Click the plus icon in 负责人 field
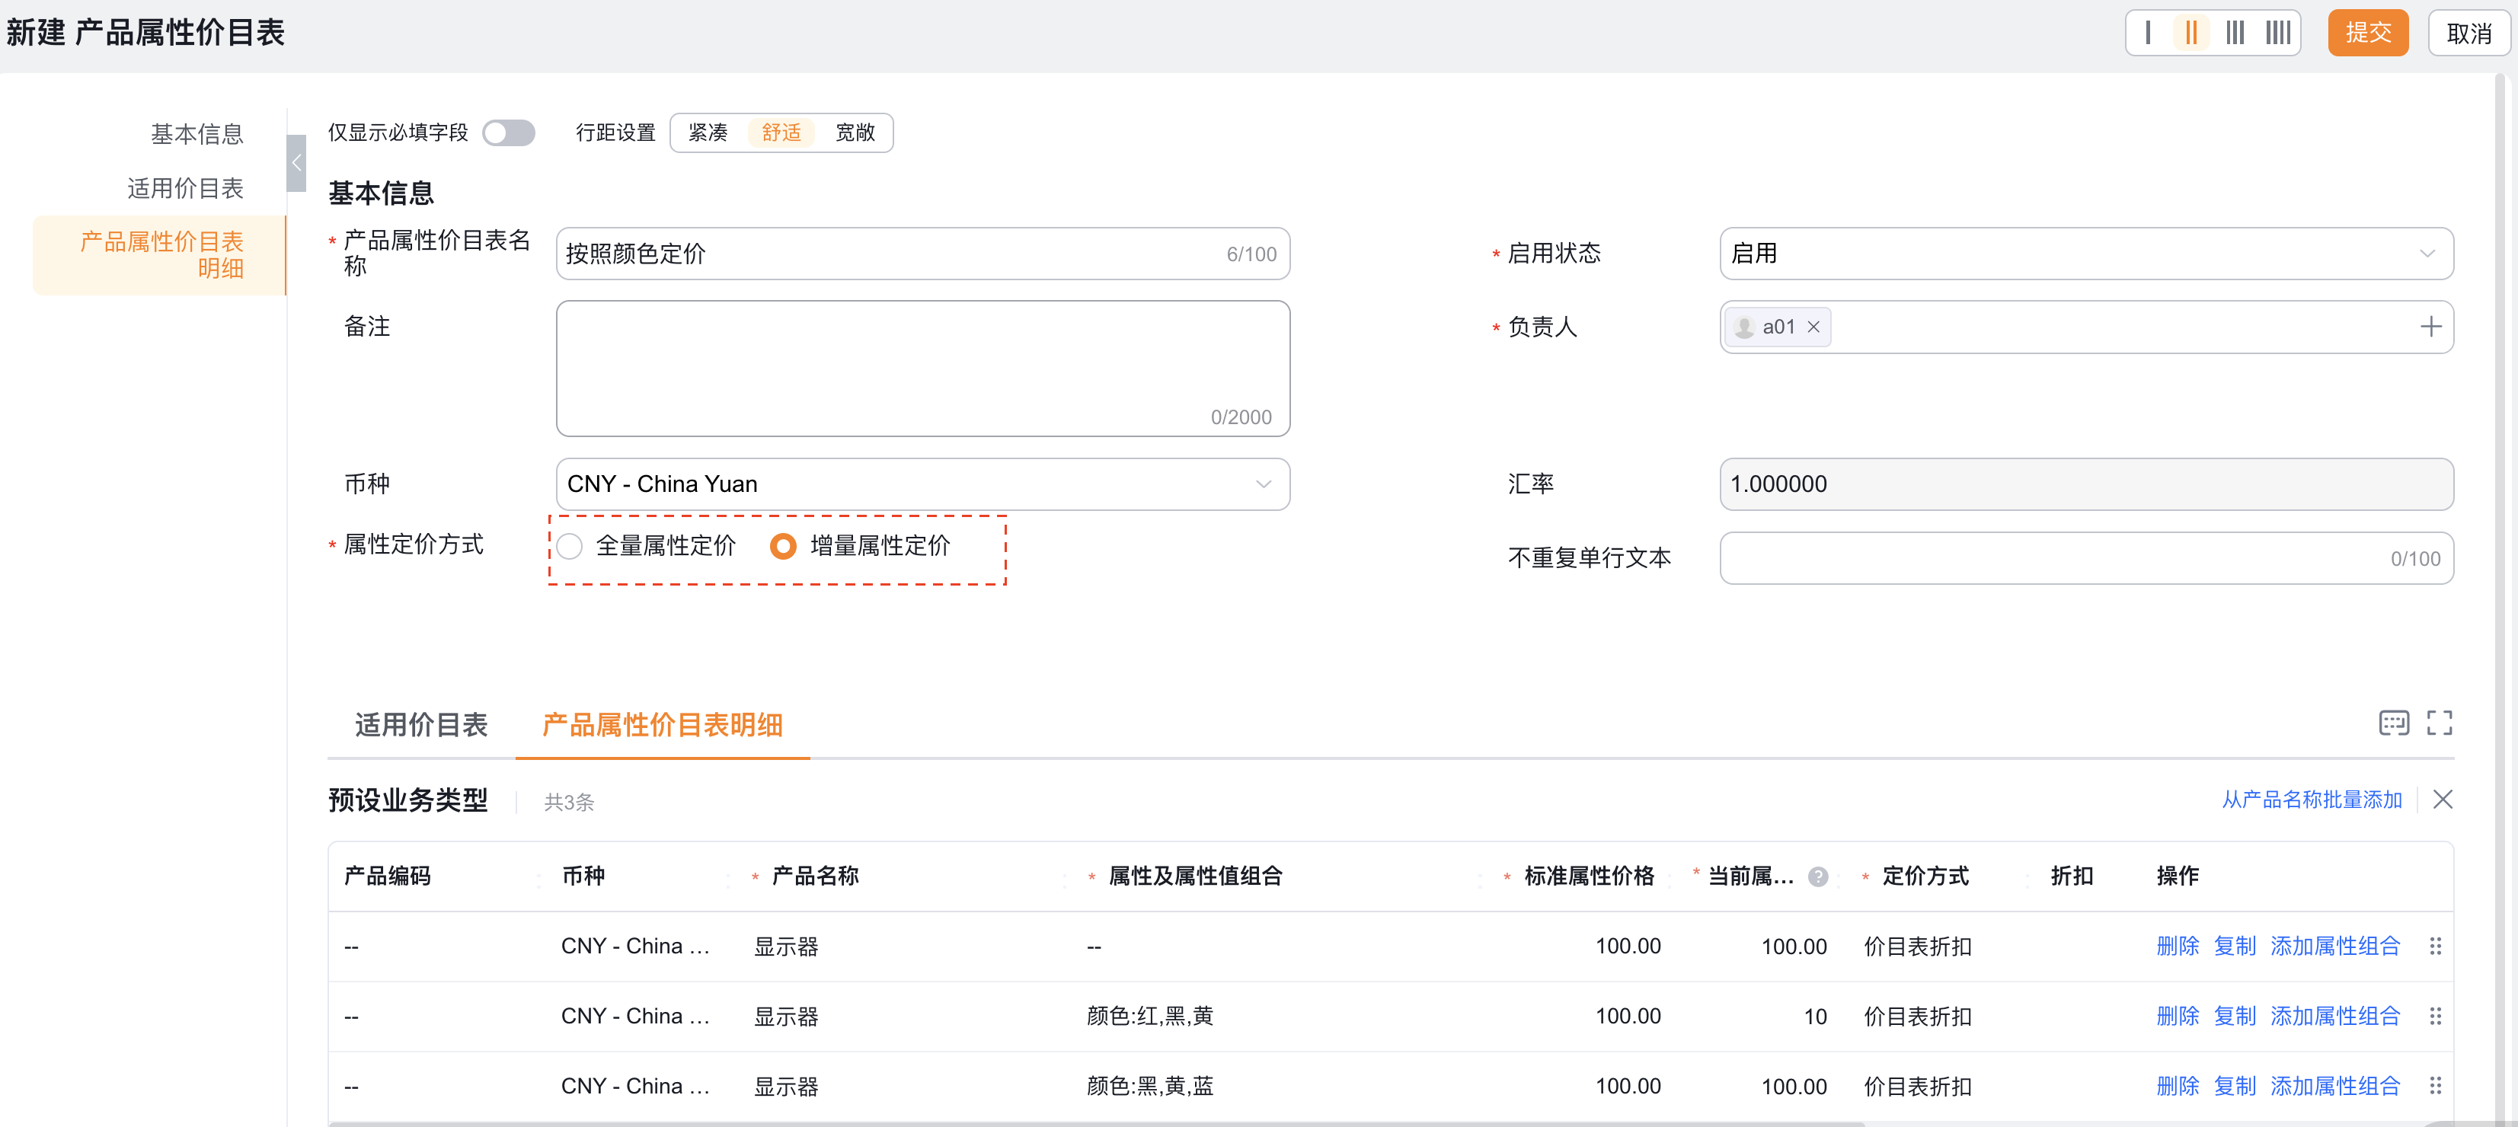The height and width of the screenshot is (1127, 2518). point(2430,327)
